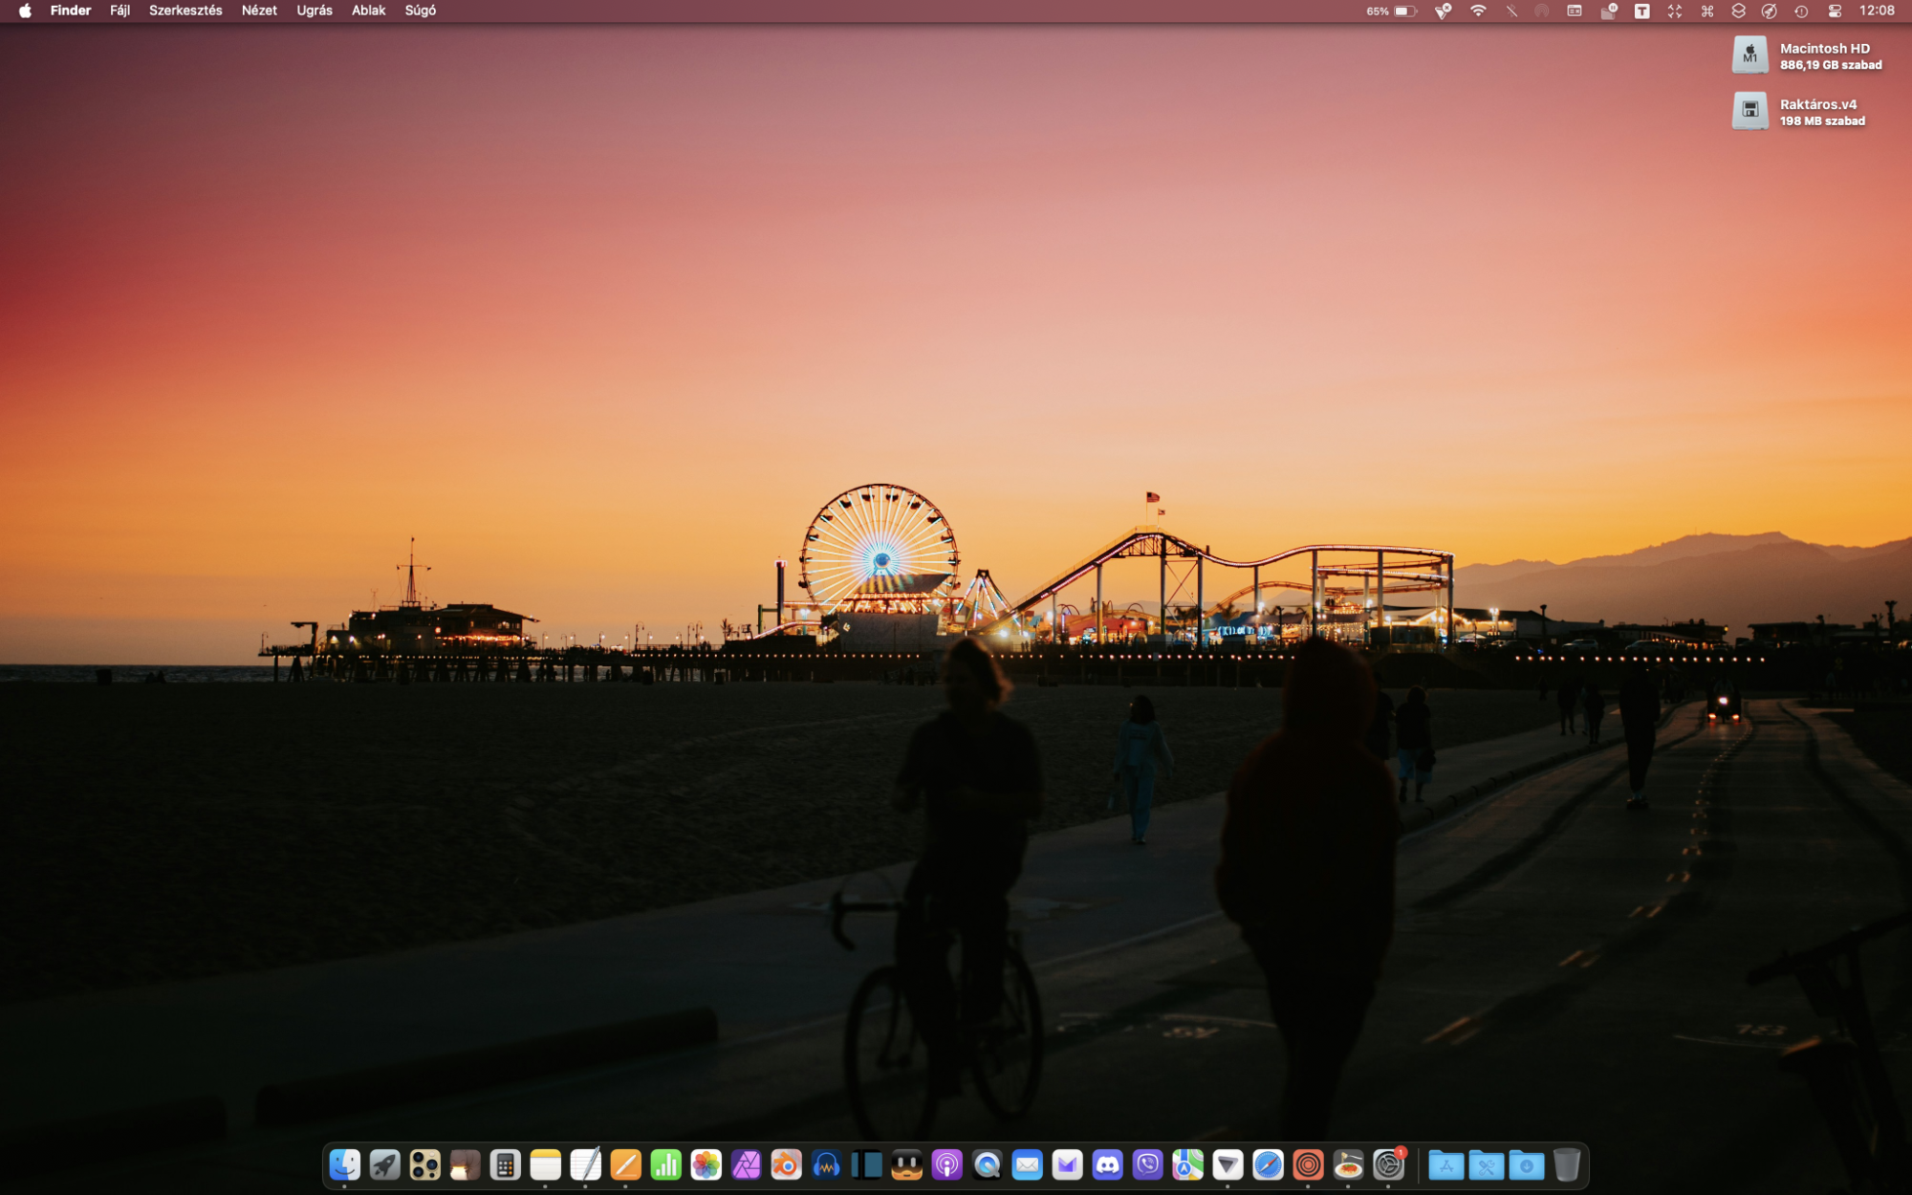Viewport: 1912px width, 1195px height.
Task: Select the Raktáros.v4 disk on desktop
Action: point(1750,111)
